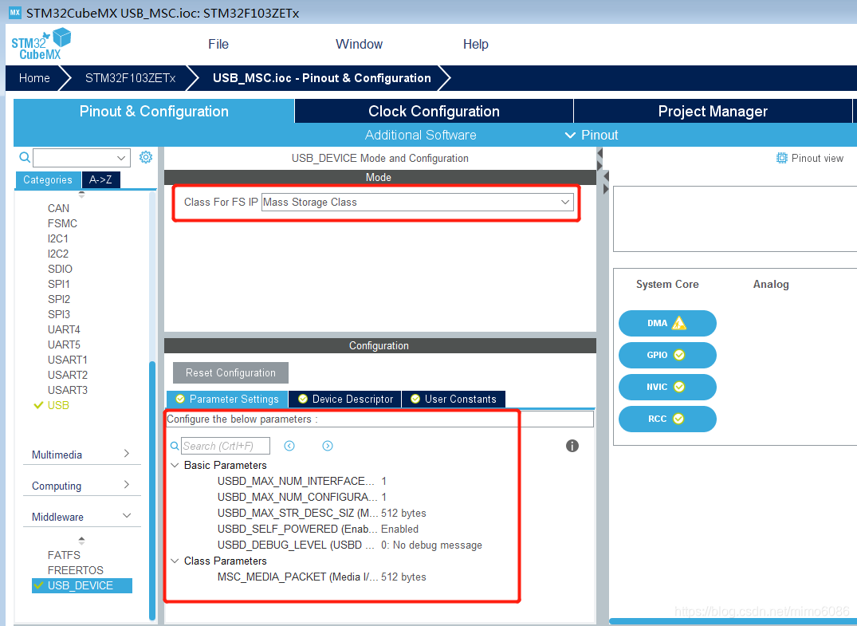Open the category search combo box dropdown

(x=121, y=158)
